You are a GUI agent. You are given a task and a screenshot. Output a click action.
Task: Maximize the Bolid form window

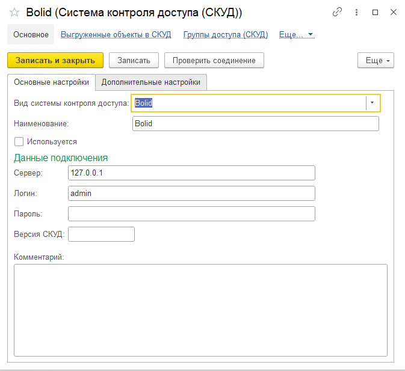pyautogui.click(x=375, y=12)
